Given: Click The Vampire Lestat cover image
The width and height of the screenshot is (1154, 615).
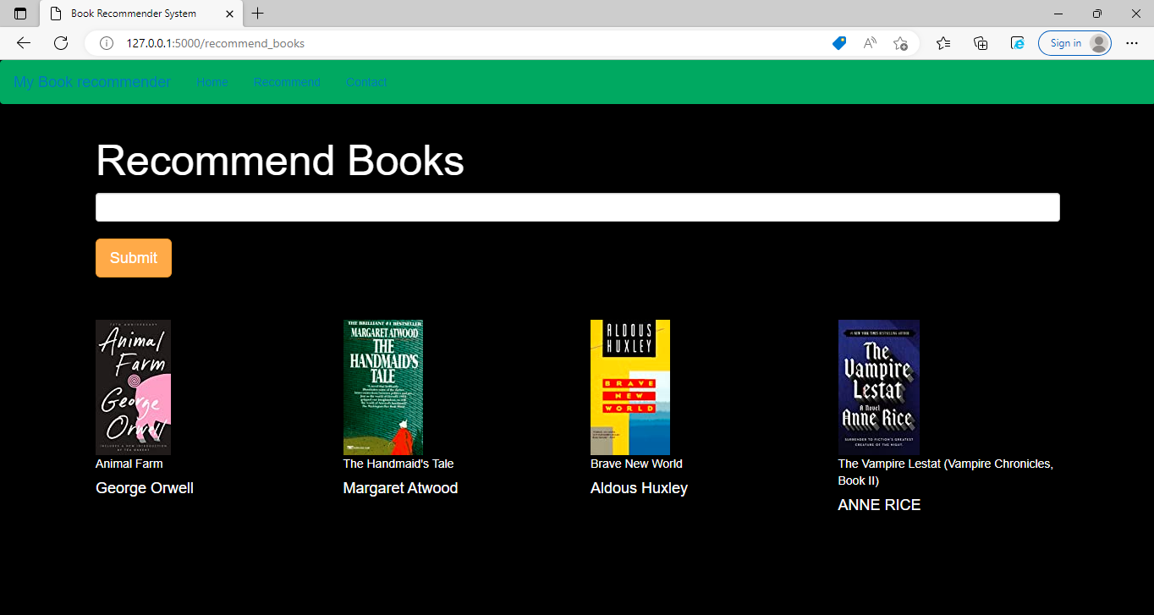Looking at the screenshot, I should point(878,387).
